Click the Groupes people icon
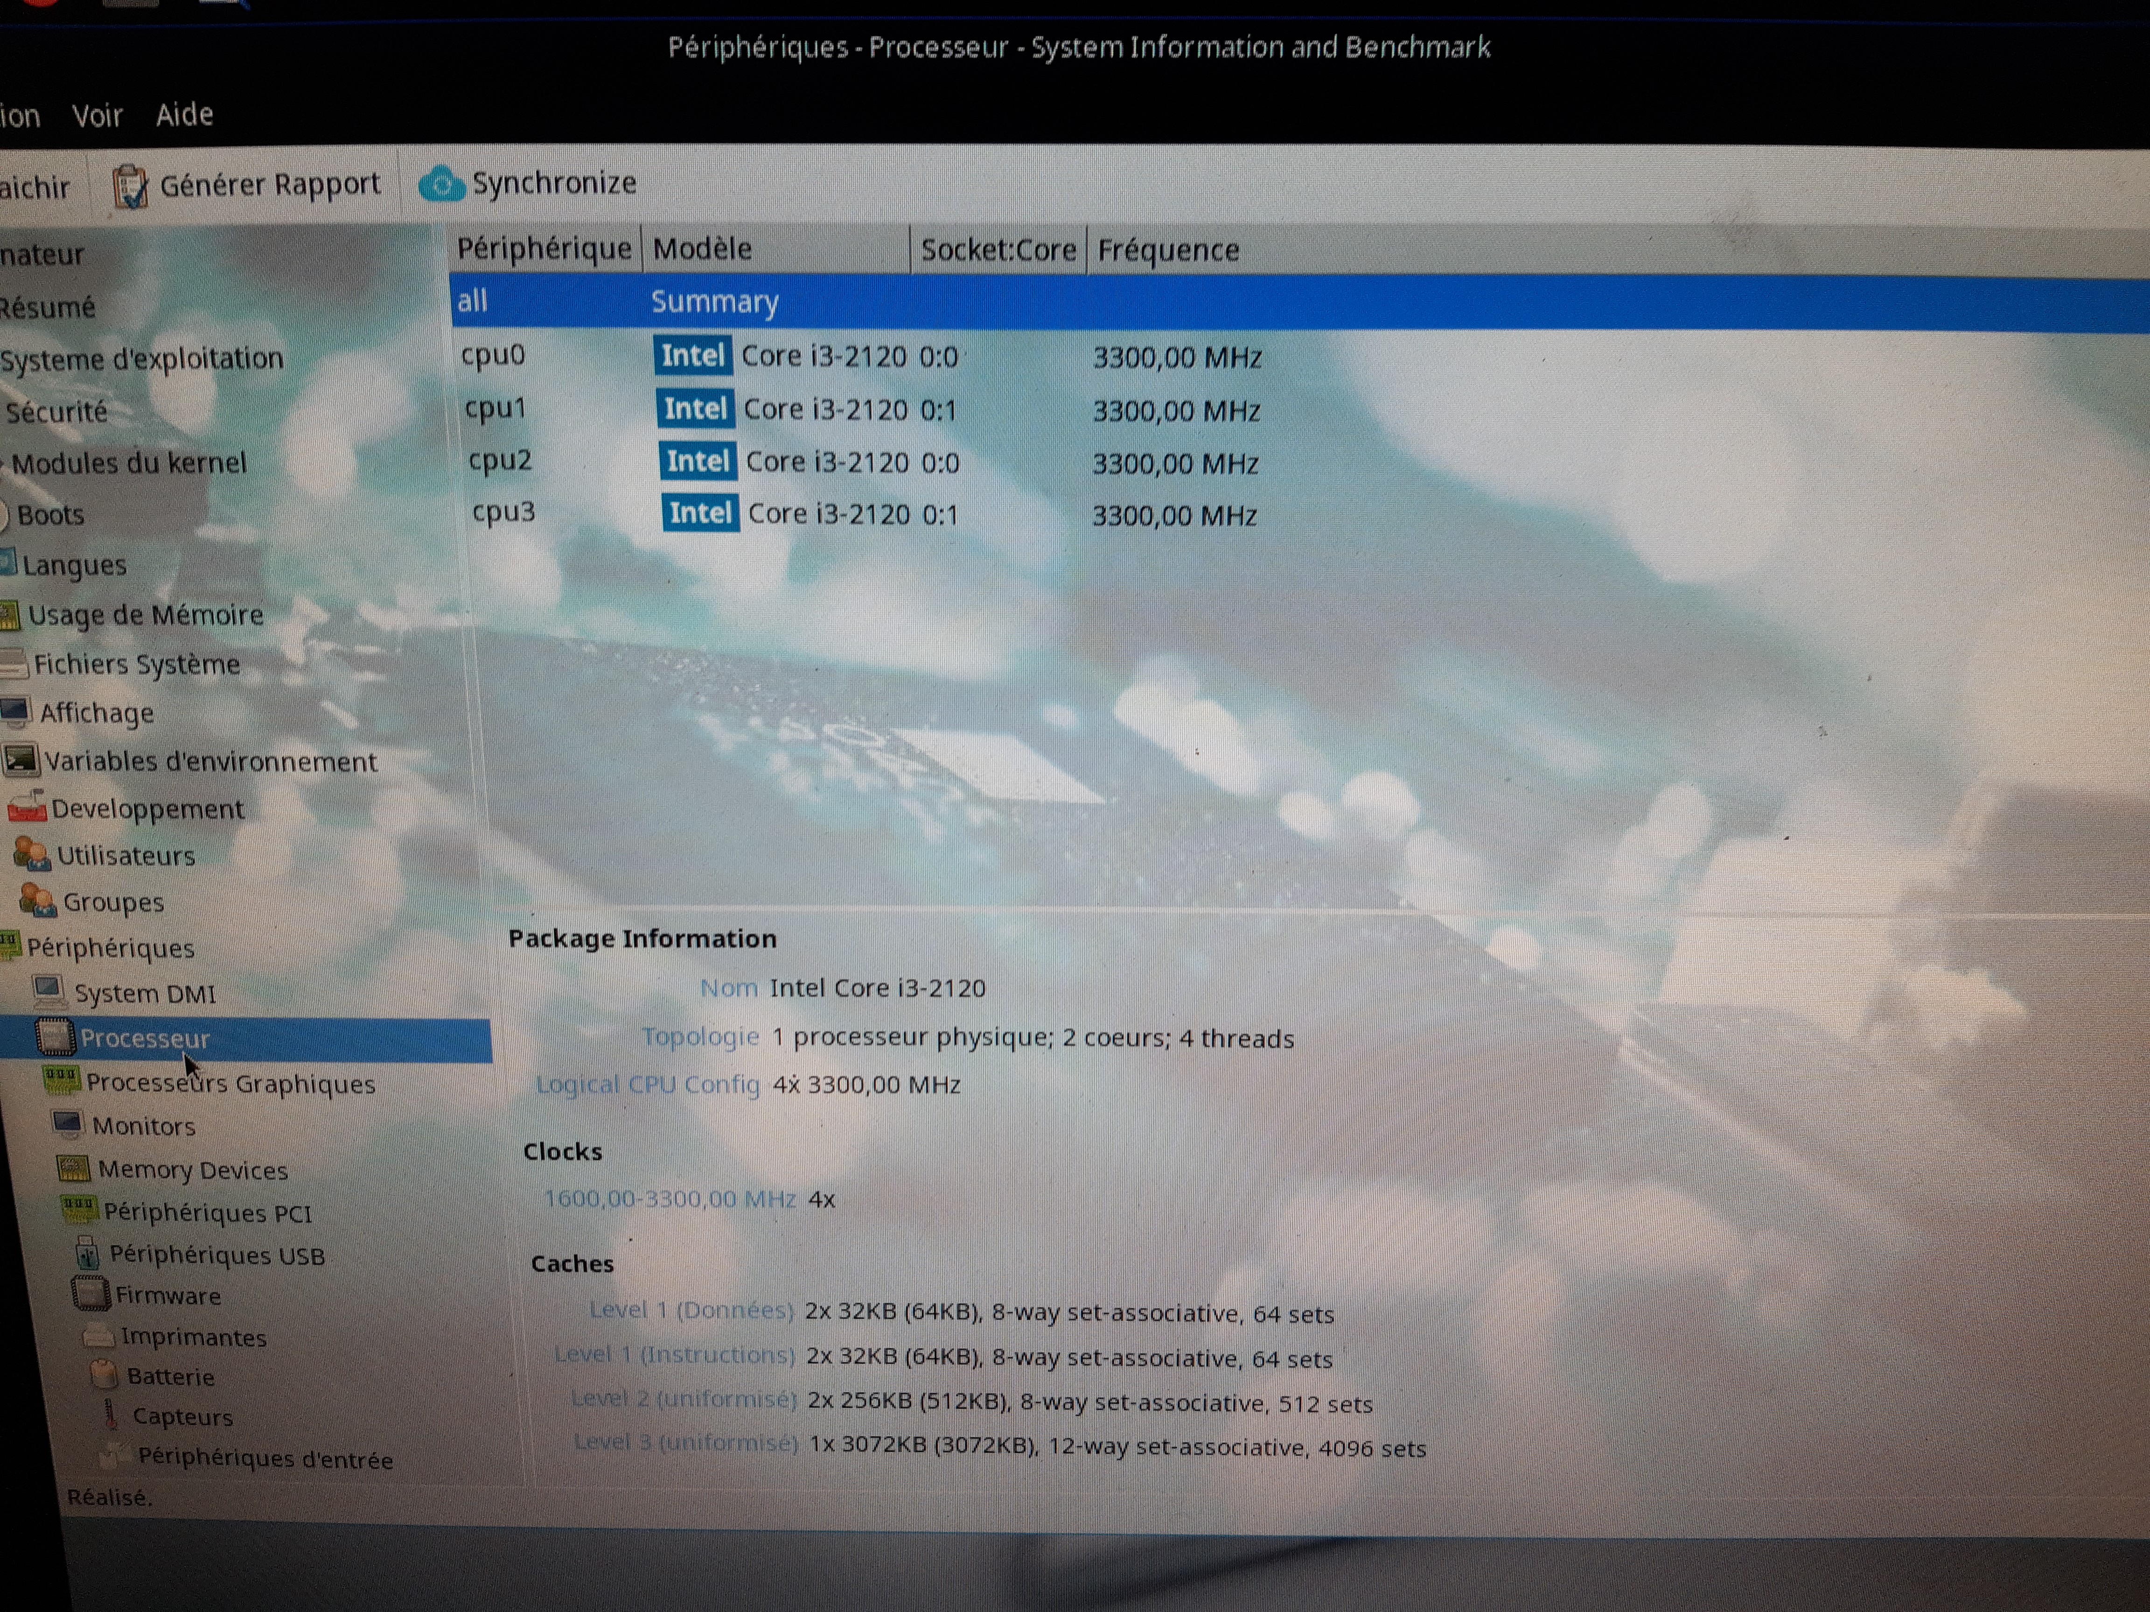Viewport: 2150px width, 1612px height. (39, 900)
